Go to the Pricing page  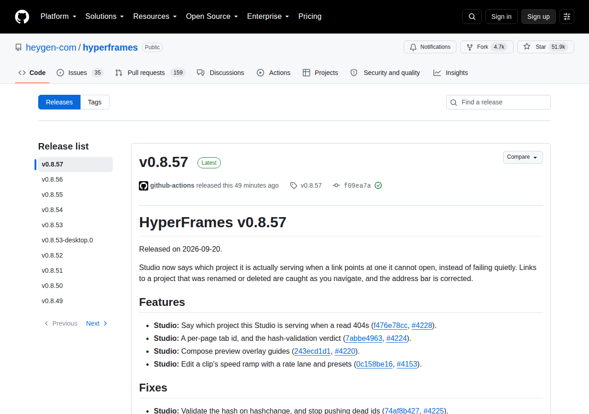pos(310,17)
